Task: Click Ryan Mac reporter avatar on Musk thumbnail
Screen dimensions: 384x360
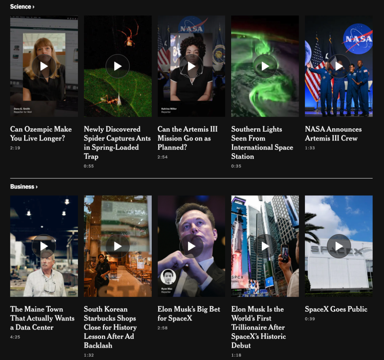Action: click(x=168, y=277)
